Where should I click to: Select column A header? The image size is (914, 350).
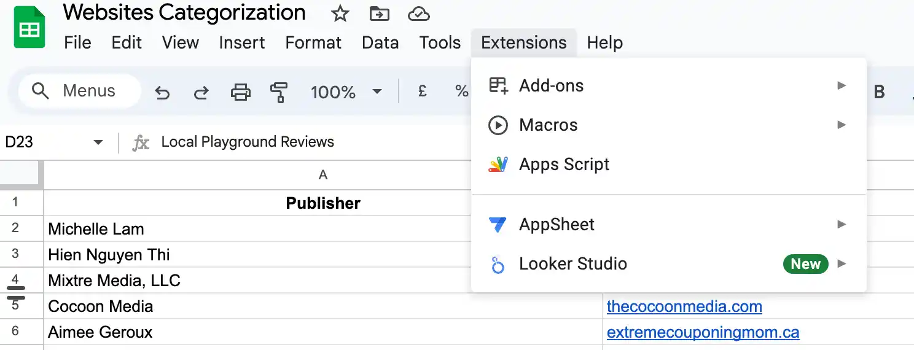pos(323,176)
